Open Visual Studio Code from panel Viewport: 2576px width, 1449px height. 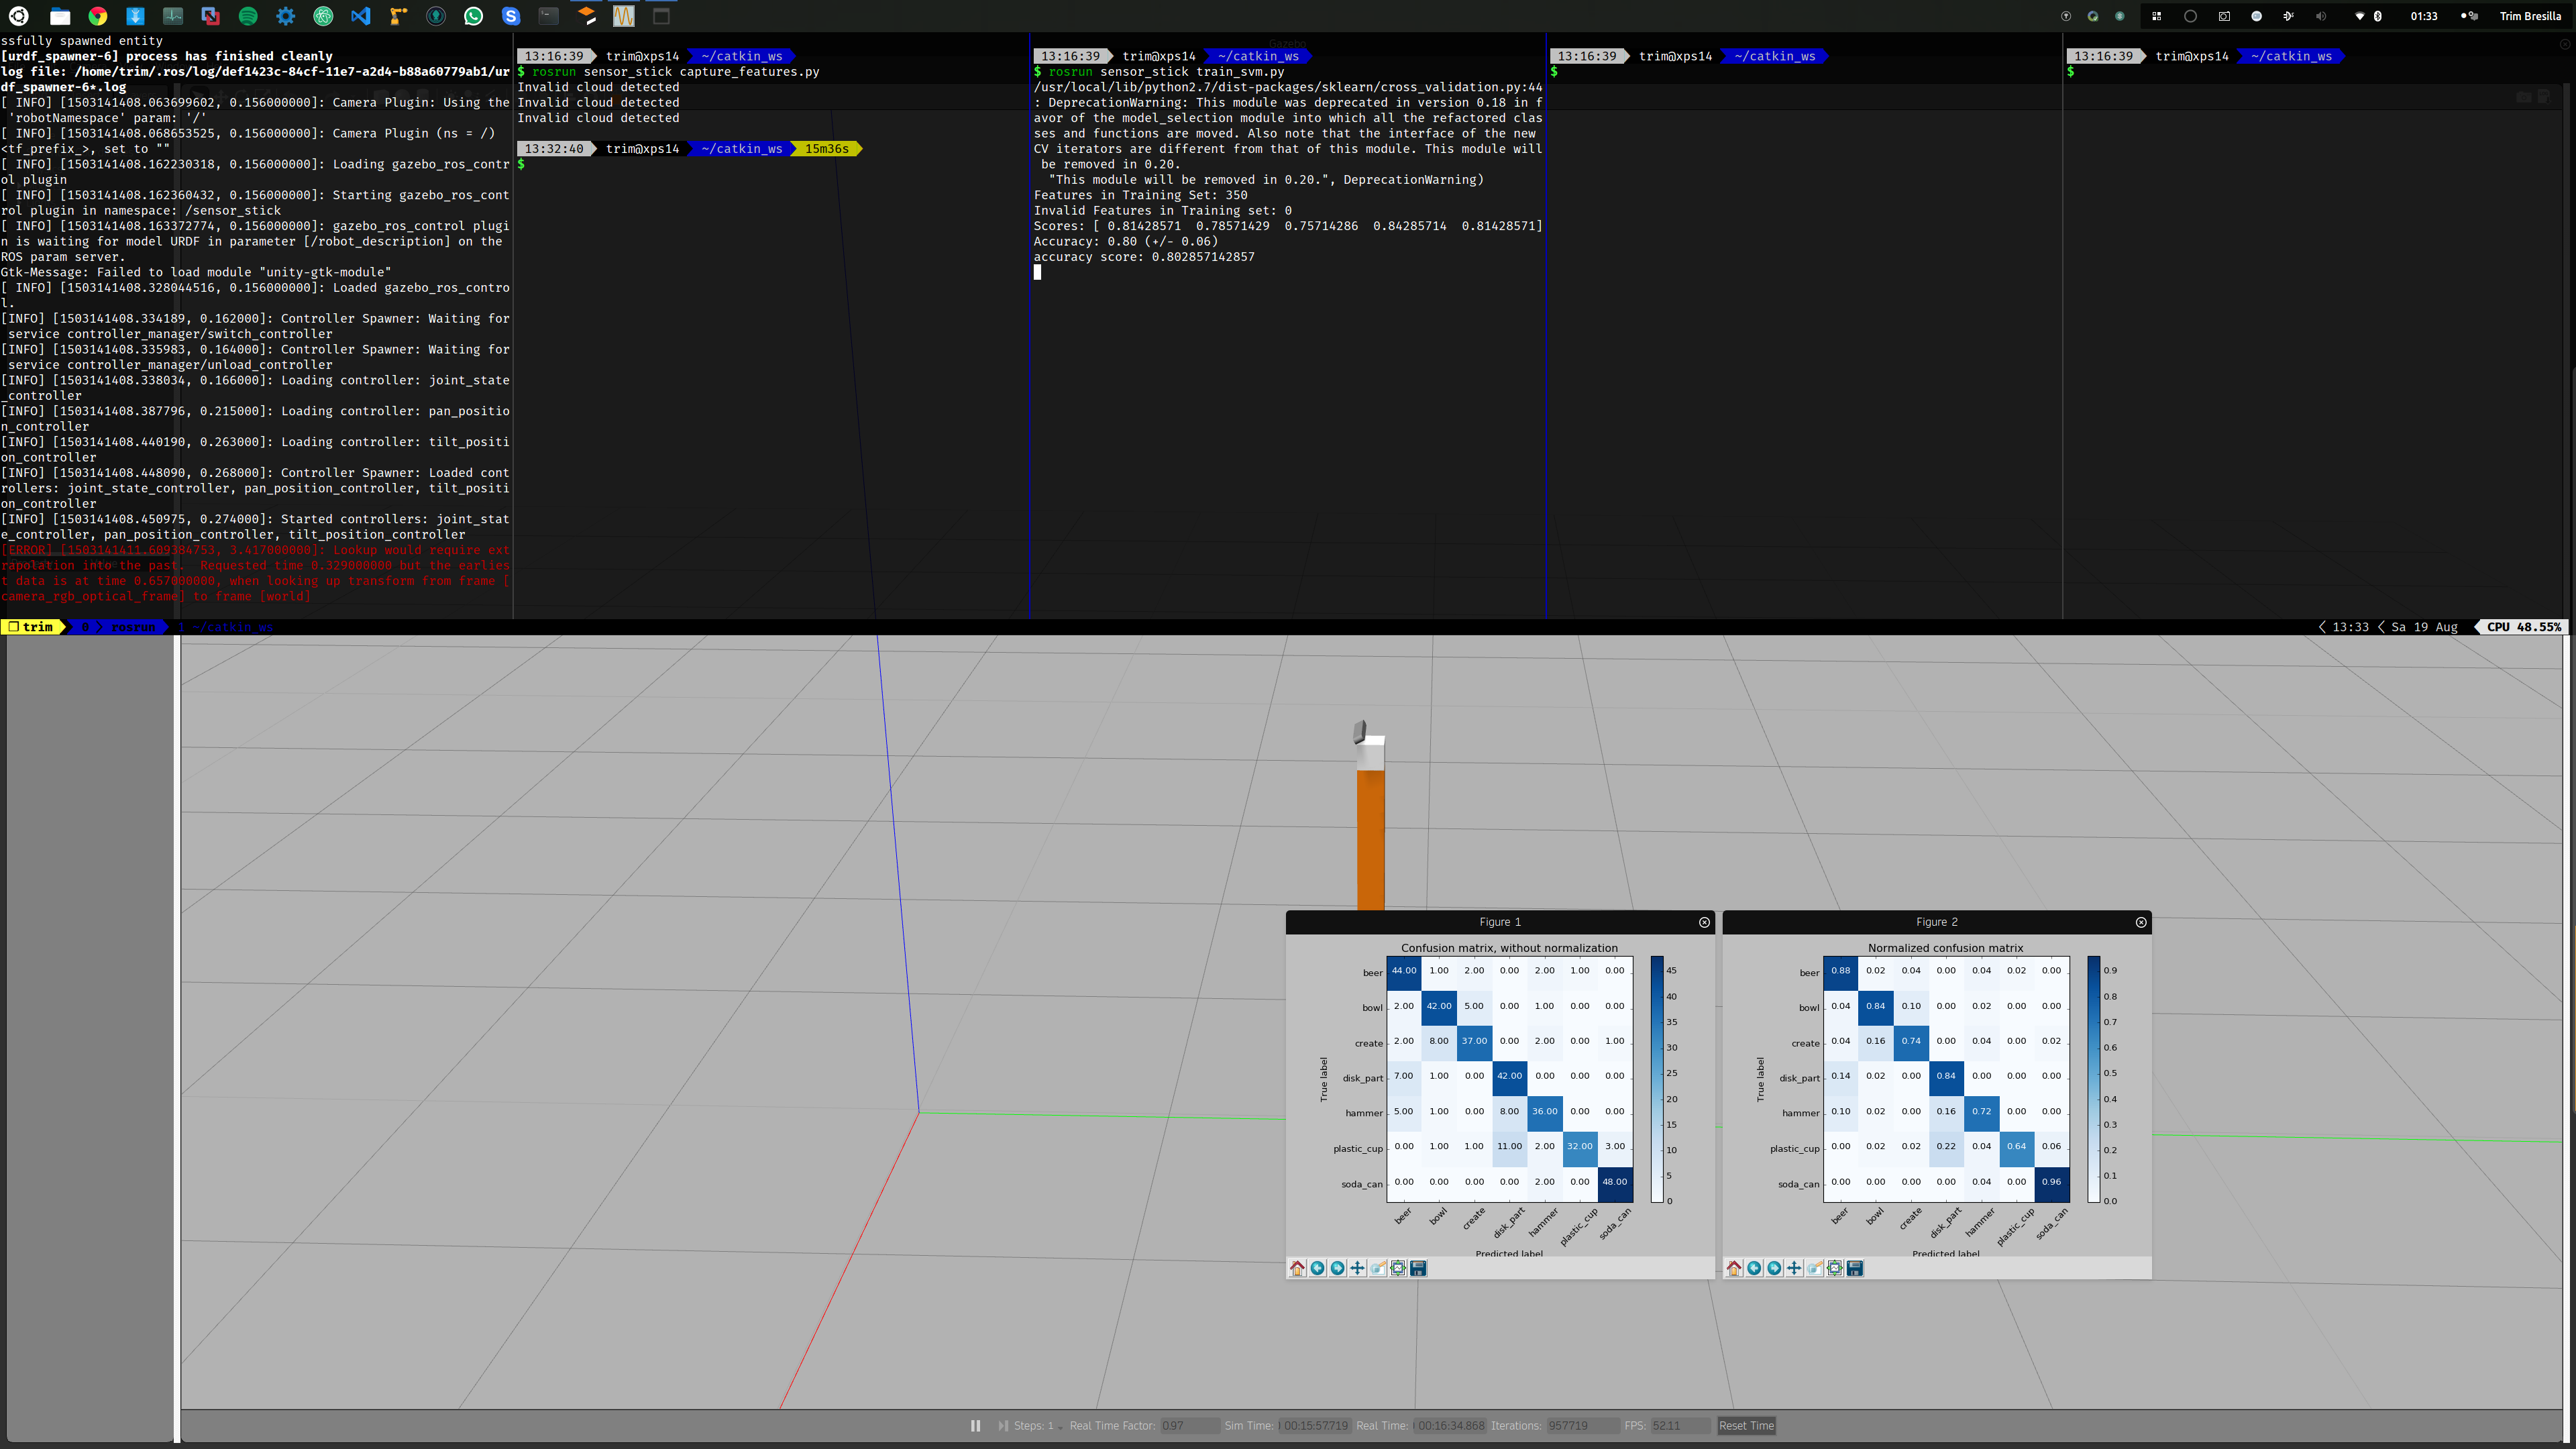(x=361, y=16)
